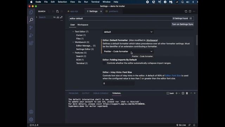The height and width of the screenshot is (127, 225).
Task: Click the Inlay Hints Font Size input
Action: (x=118, y=83)
